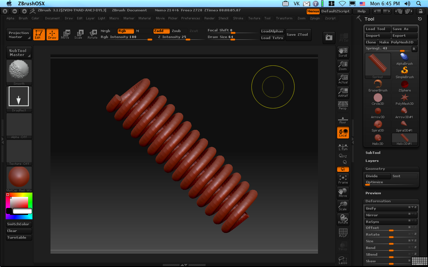Screen dimensions: 428x267
Task: Click the Make PolyMesh3D button
Action: (x=398, y=42)
